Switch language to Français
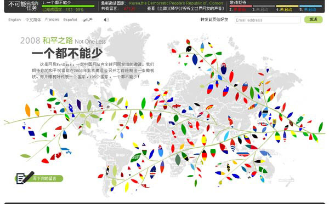 coord(52,20)
